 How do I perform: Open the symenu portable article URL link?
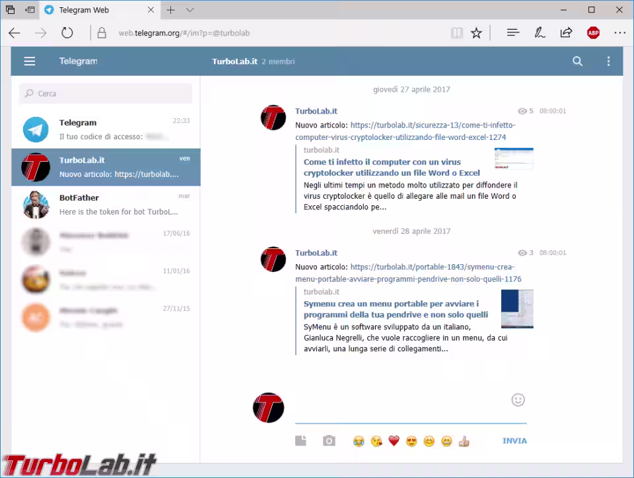(408, 273)
